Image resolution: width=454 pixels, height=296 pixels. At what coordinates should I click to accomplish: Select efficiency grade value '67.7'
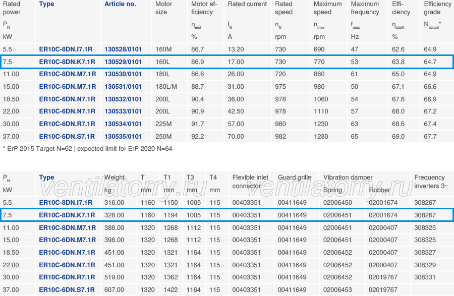click(x=430, y=136)
